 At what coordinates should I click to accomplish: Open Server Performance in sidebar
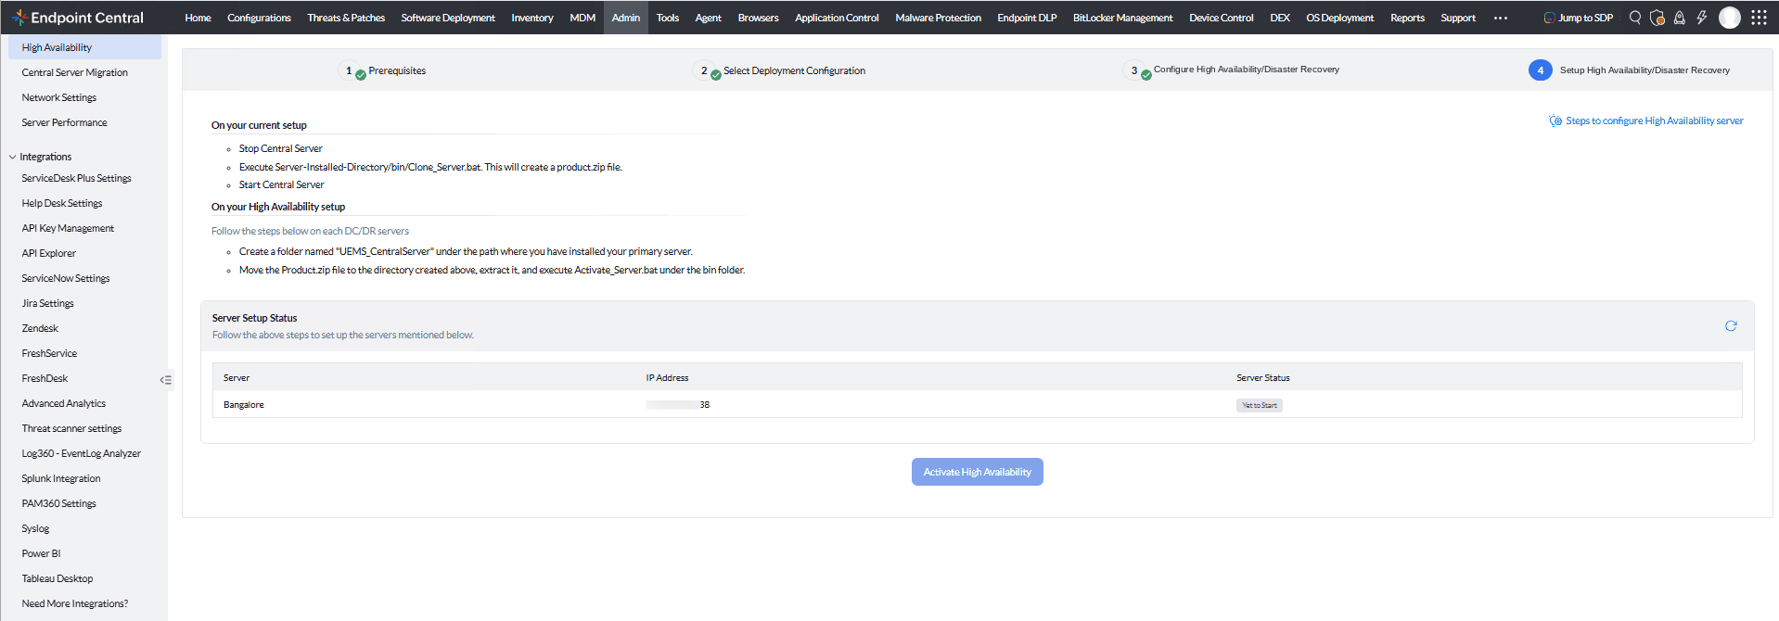[65, 122]
